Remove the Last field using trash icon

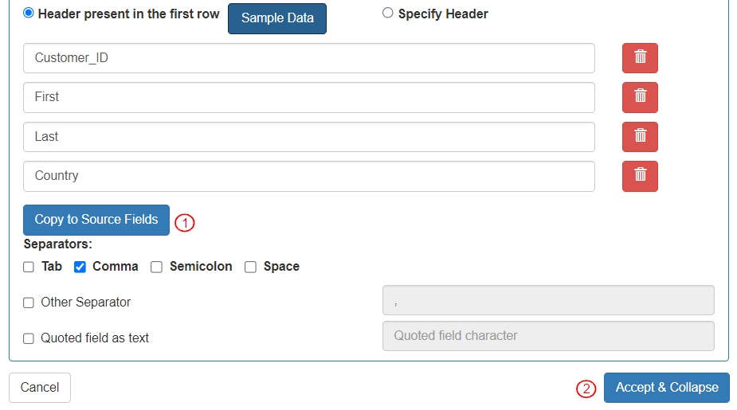tap(640, 136)
